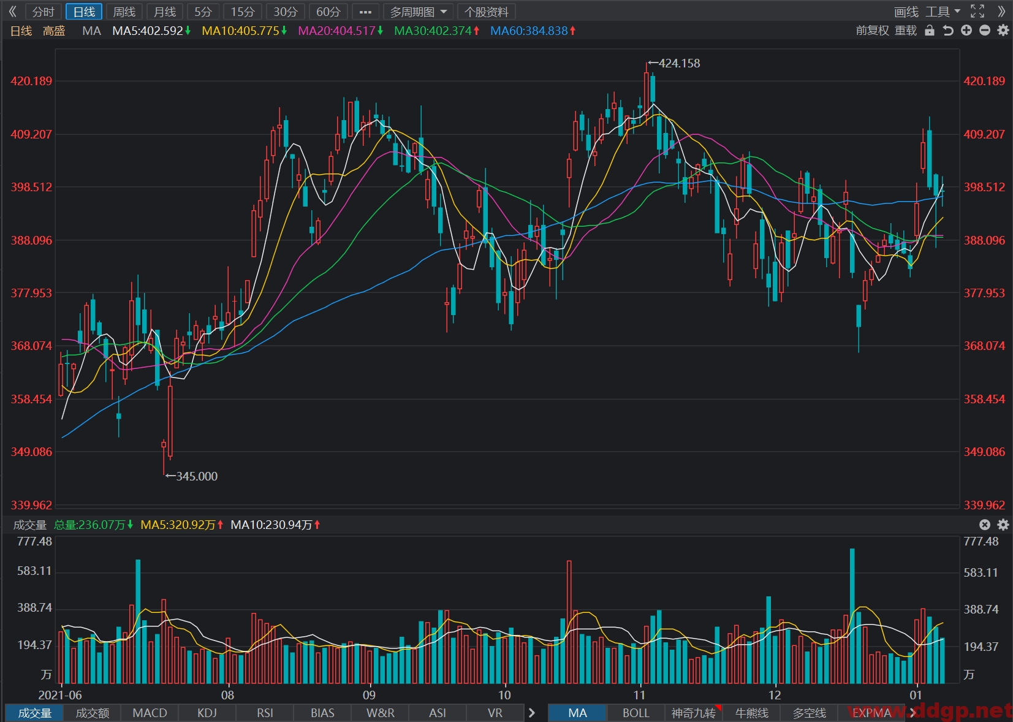Toggle 前复权 price adjustment mode
The width and height of the screenshot is (1013, 722).
point(872,31)
